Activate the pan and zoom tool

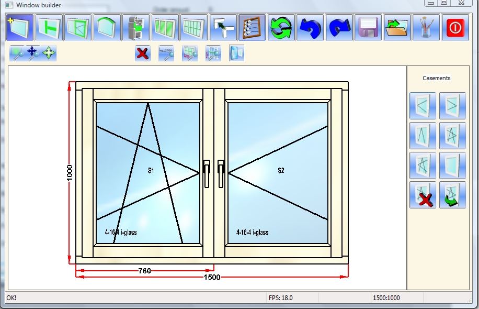point(33,53)
